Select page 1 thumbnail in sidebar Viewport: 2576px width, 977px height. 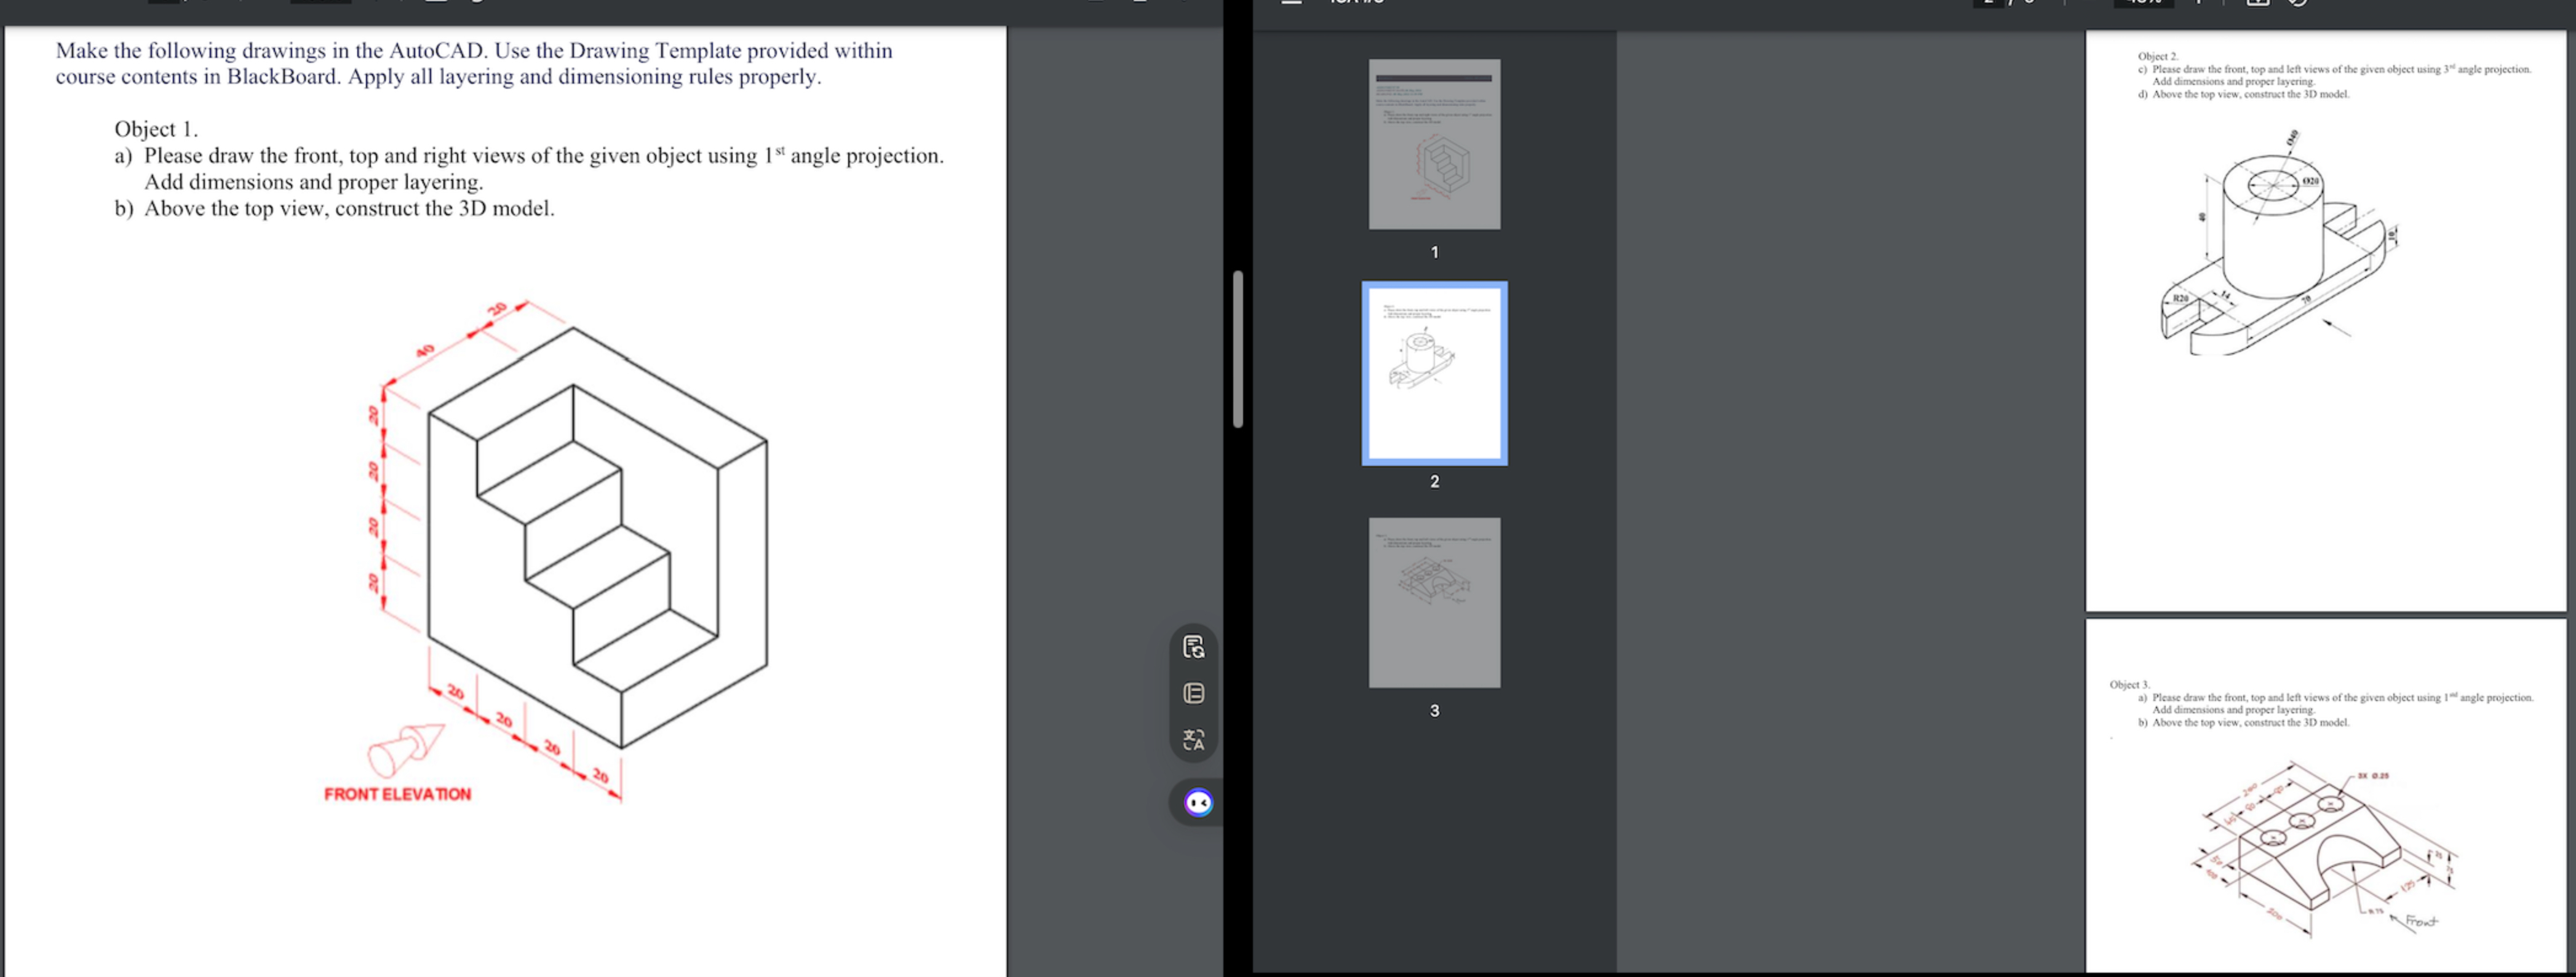[x=1433, y=144]
